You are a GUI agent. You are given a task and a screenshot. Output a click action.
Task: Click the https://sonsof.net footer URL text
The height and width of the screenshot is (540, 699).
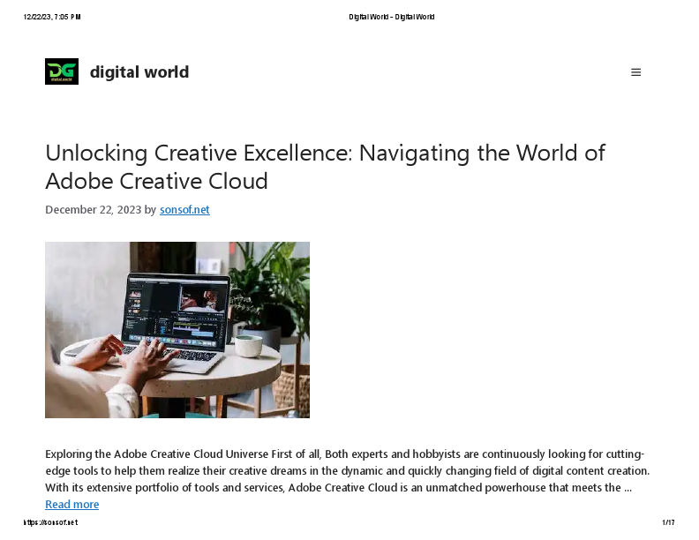(50, 522)
